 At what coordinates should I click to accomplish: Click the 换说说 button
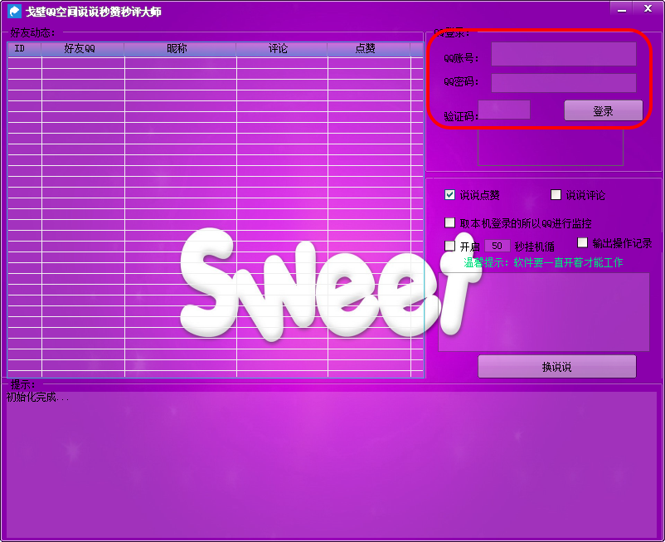557,366
